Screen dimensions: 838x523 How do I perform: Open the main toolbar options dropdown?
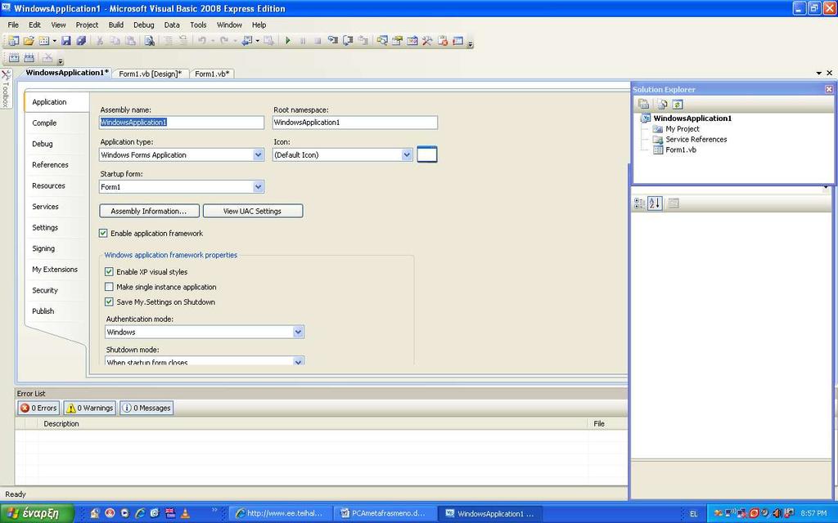(x=471, y=44)
